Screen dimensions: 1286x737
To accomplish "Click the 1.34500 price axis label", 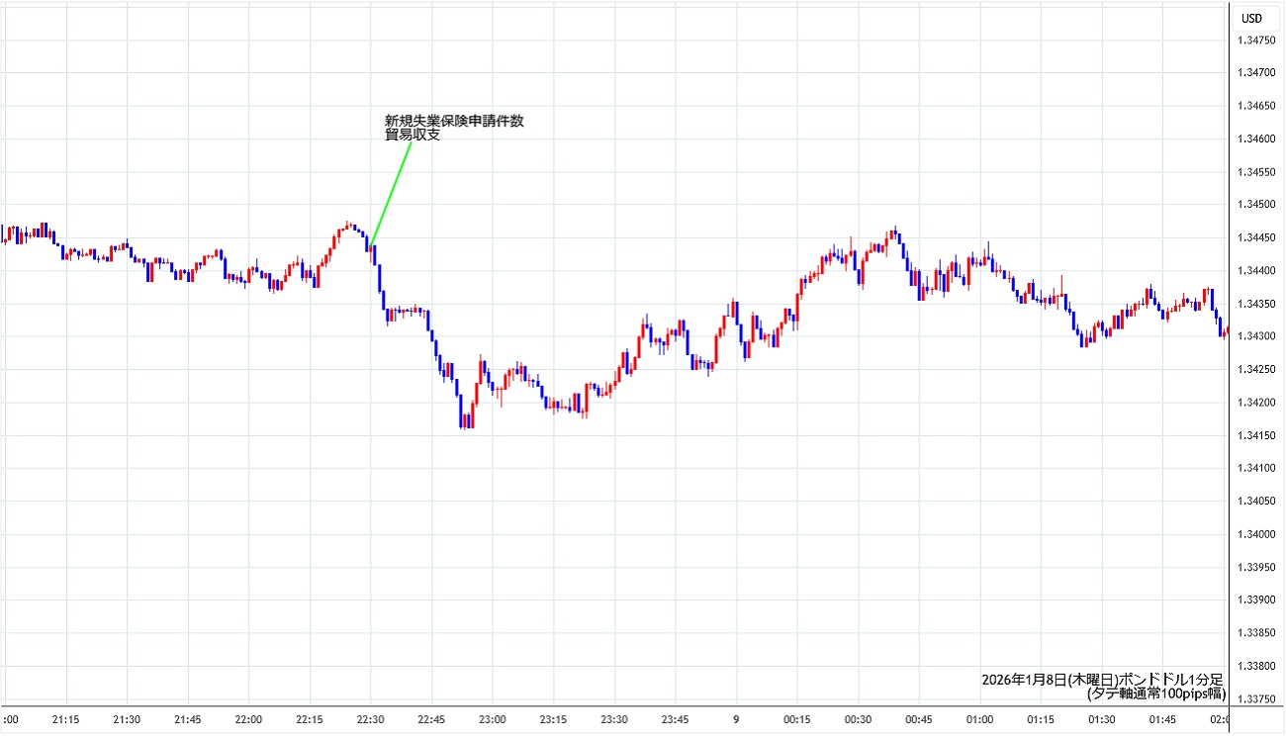I will [1256, 205].
